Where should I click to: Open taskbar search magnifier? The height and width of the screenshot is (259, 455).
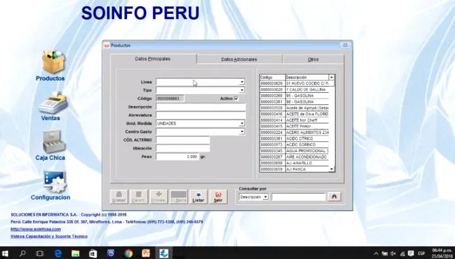[x=22, y=253]
